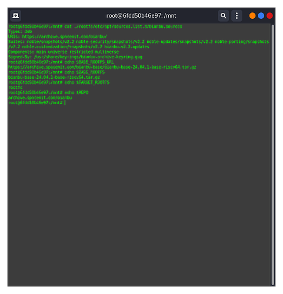Image resolution: width=283 pixels, height=294 pixels.
Task: Click the 'echo $BASE_ROOTFS' command line
Action: click(56, 72)
